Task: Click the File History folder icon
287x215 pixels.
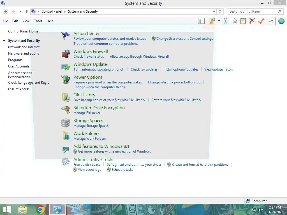Action: (x=66, y=97)
